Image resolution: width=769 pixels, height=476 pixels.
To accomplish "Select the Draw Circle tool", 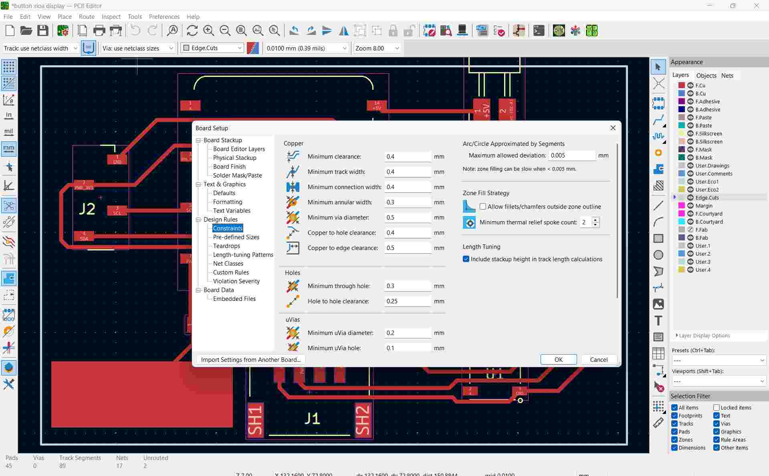I will tap(658, 255).
